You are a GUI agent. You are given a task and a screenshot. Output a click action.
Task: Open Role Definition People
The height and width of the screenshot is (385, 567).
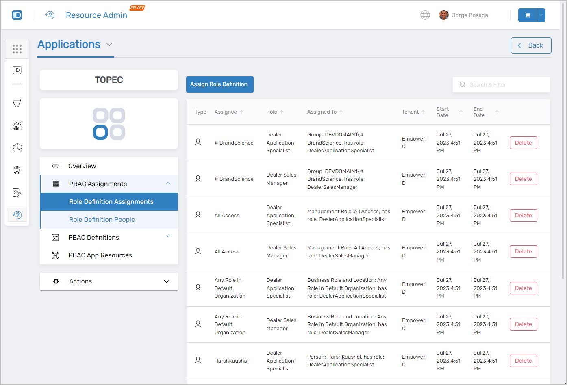[x=102, y=220]
